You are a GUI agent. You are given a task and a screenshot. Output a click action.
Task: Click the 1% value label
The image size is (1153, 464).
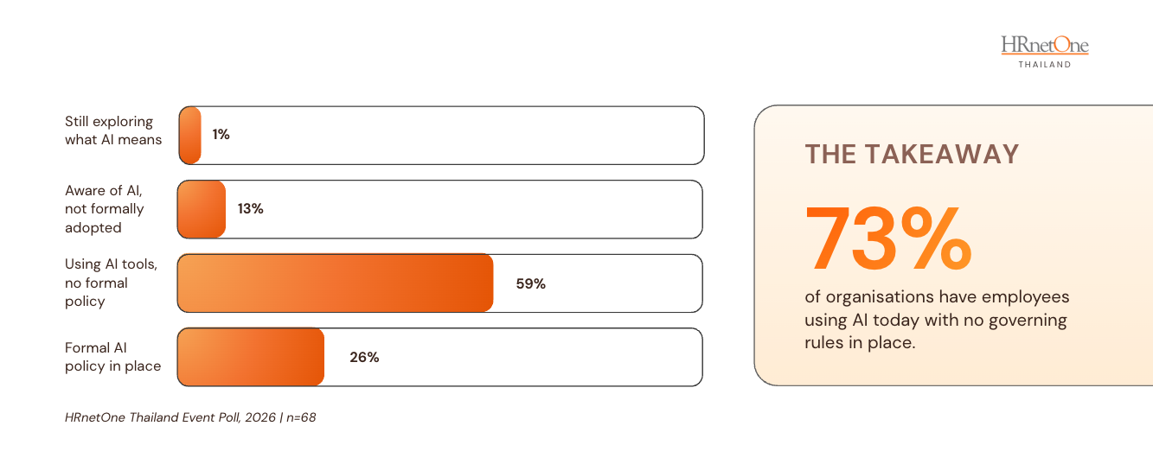221,135
